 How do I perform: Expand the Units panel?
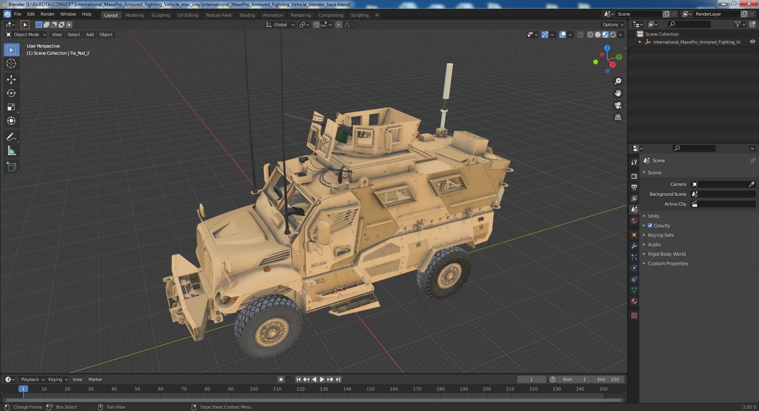653,216
